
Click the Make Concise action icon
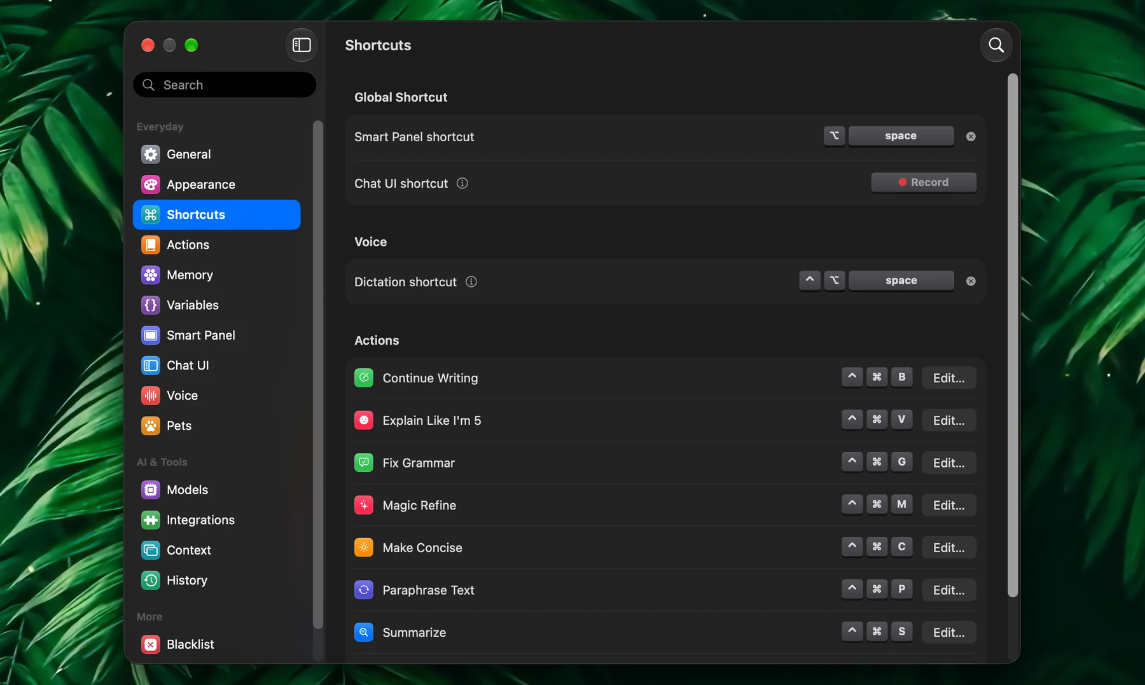pyautogui.click(x=364, y=548)
